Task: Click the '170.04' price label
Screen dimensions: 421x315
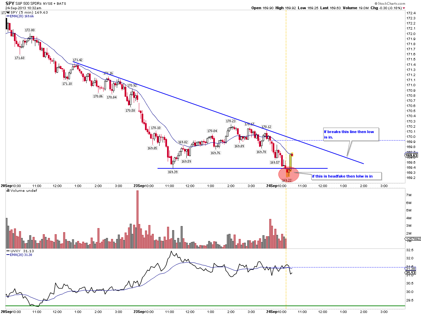Action: [x=212, y=131]
